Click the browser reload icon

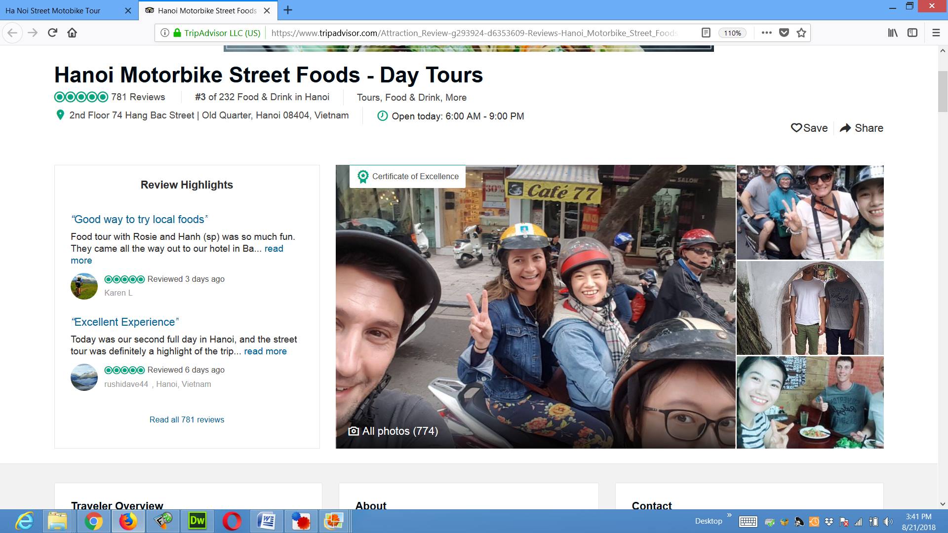coord(52,33)
